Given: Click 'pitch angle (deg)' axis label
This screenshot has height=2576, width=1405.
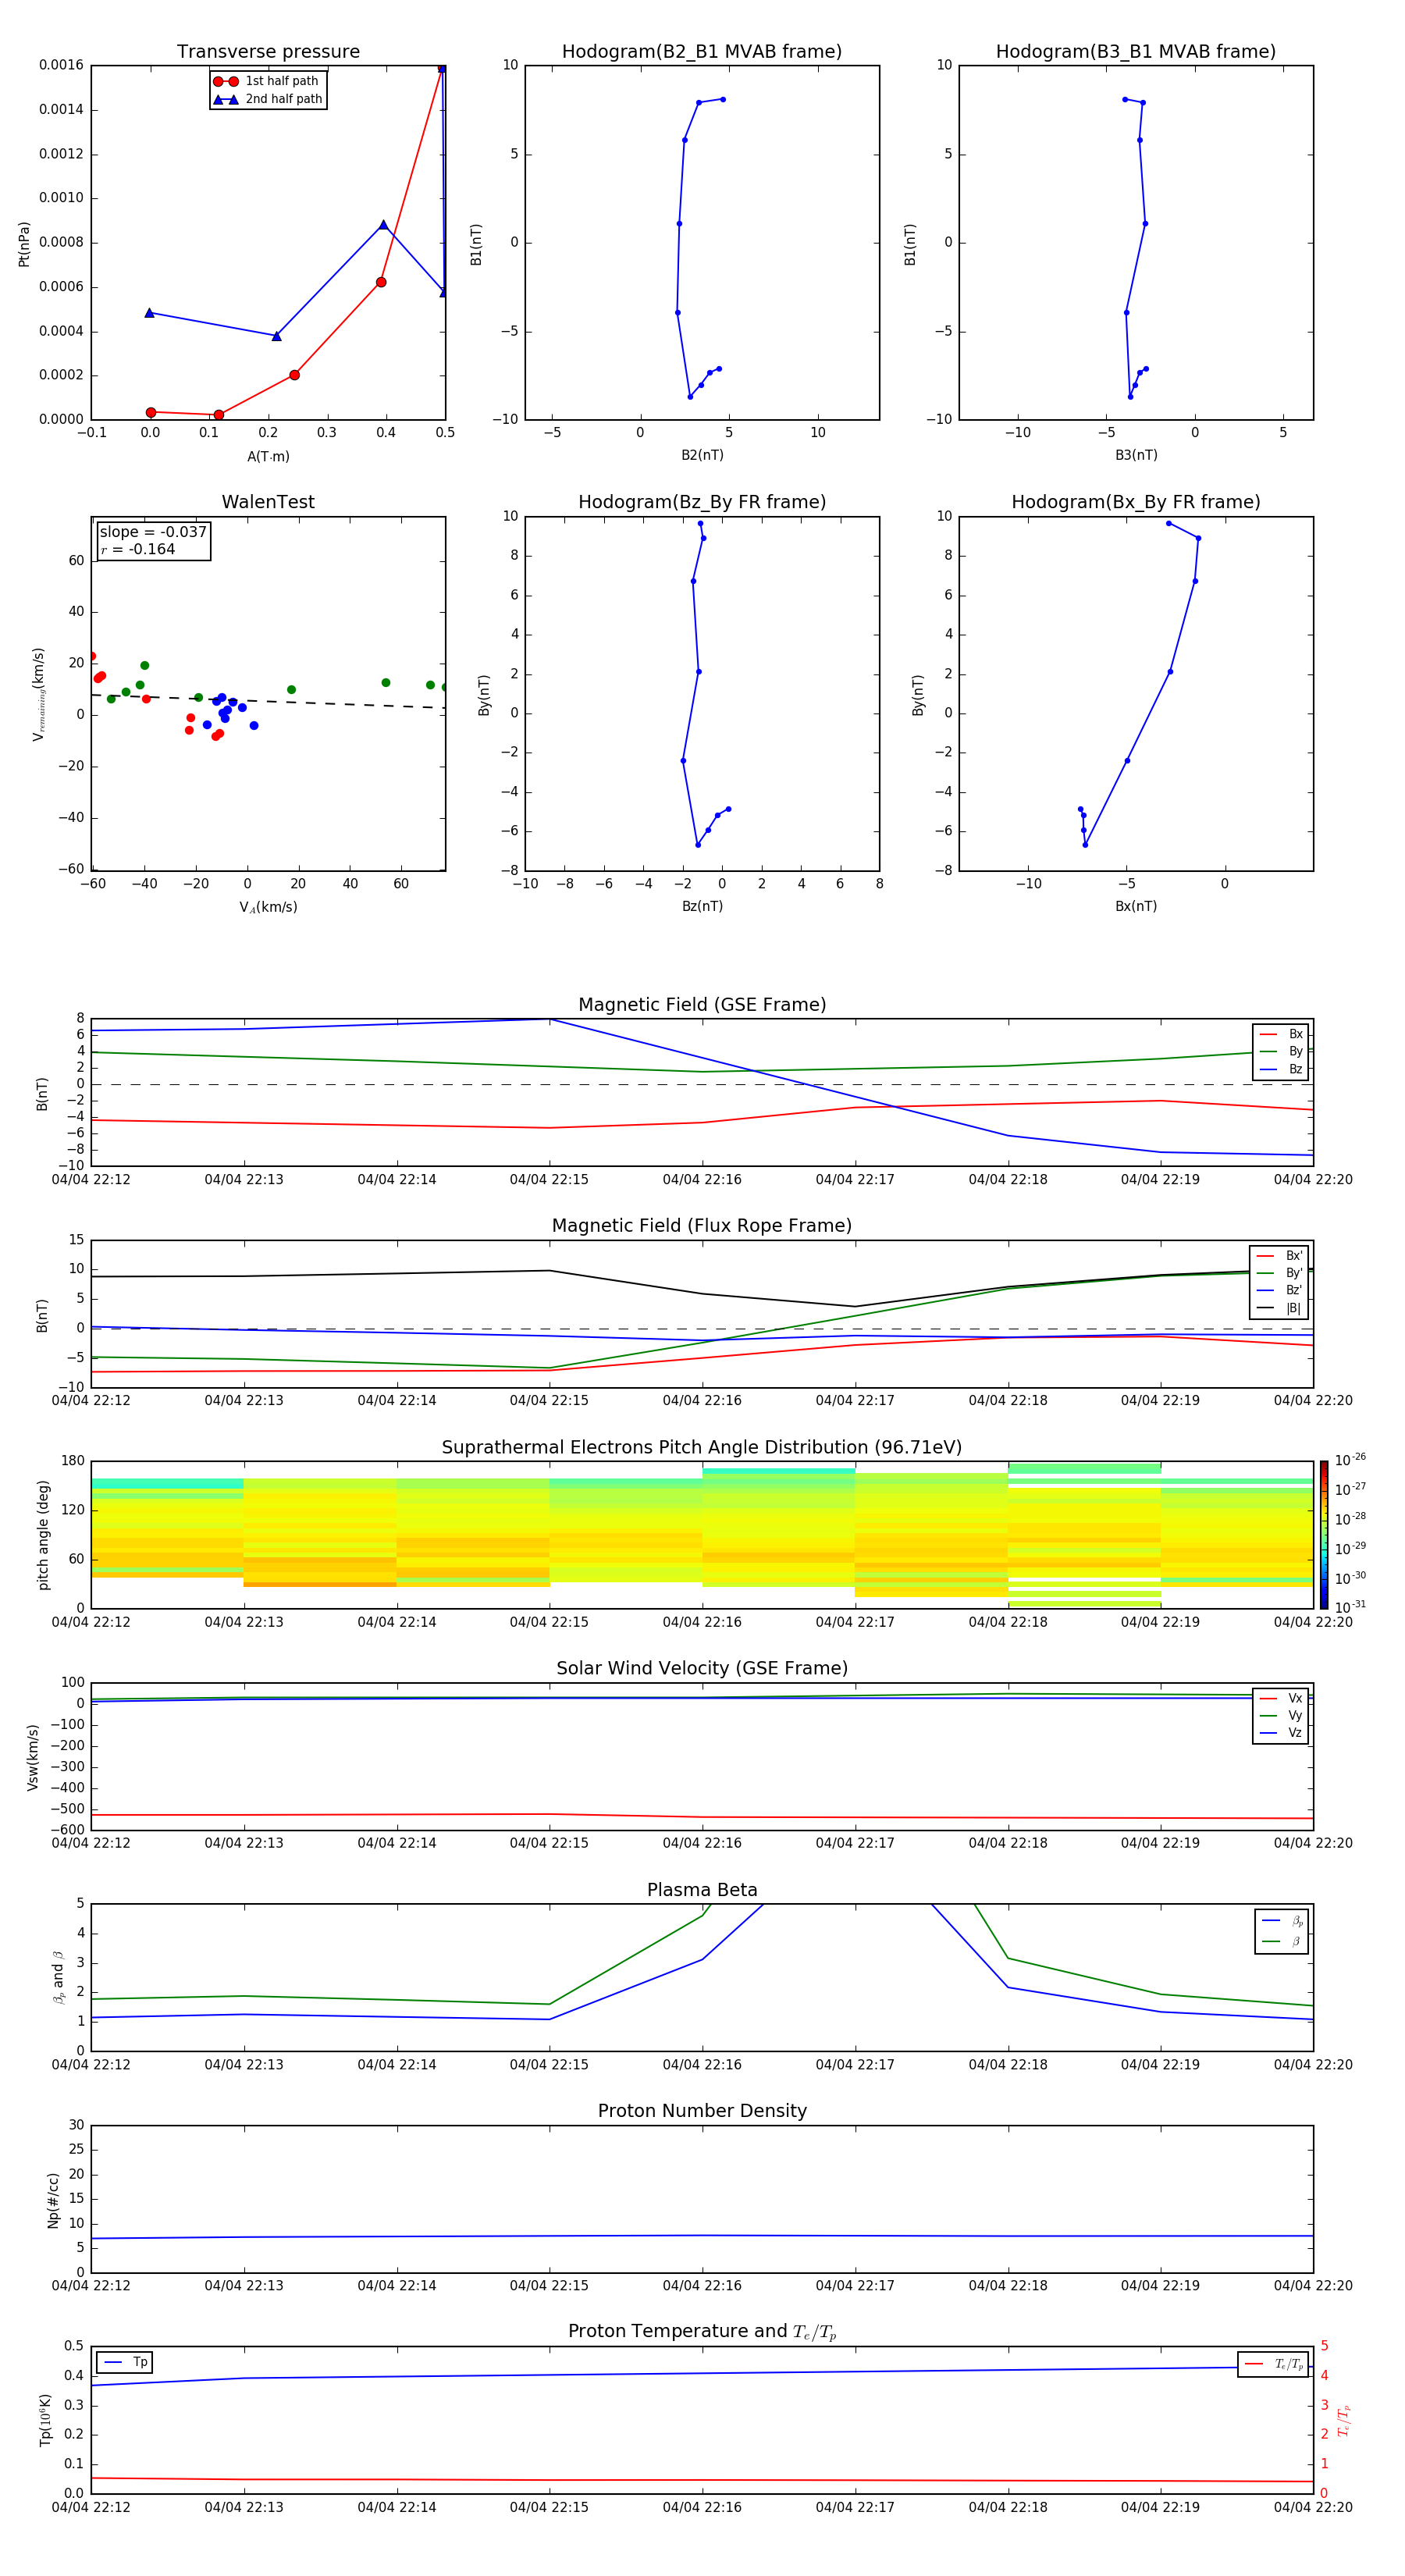Looking at the screenshot, I should (x=43, y=1535).
